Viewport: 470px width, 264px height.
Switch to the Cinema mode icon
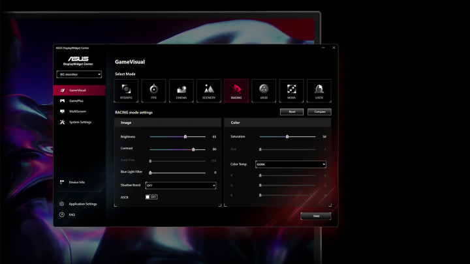181,91
